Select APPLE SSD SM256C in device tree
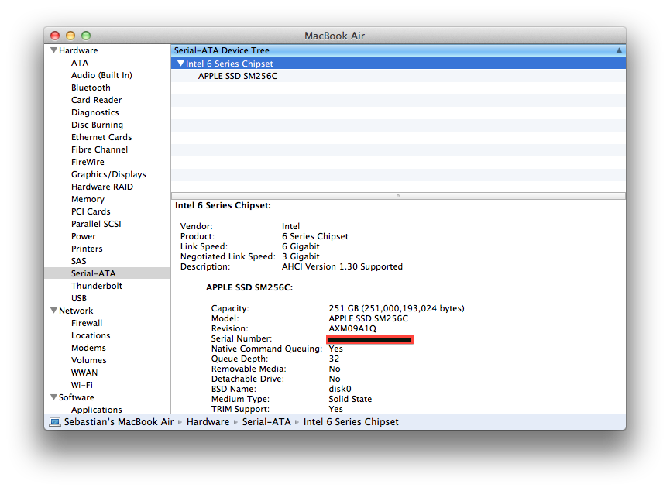Image resolution: width=670 pixels, height=491 pixels. point(238,76)
